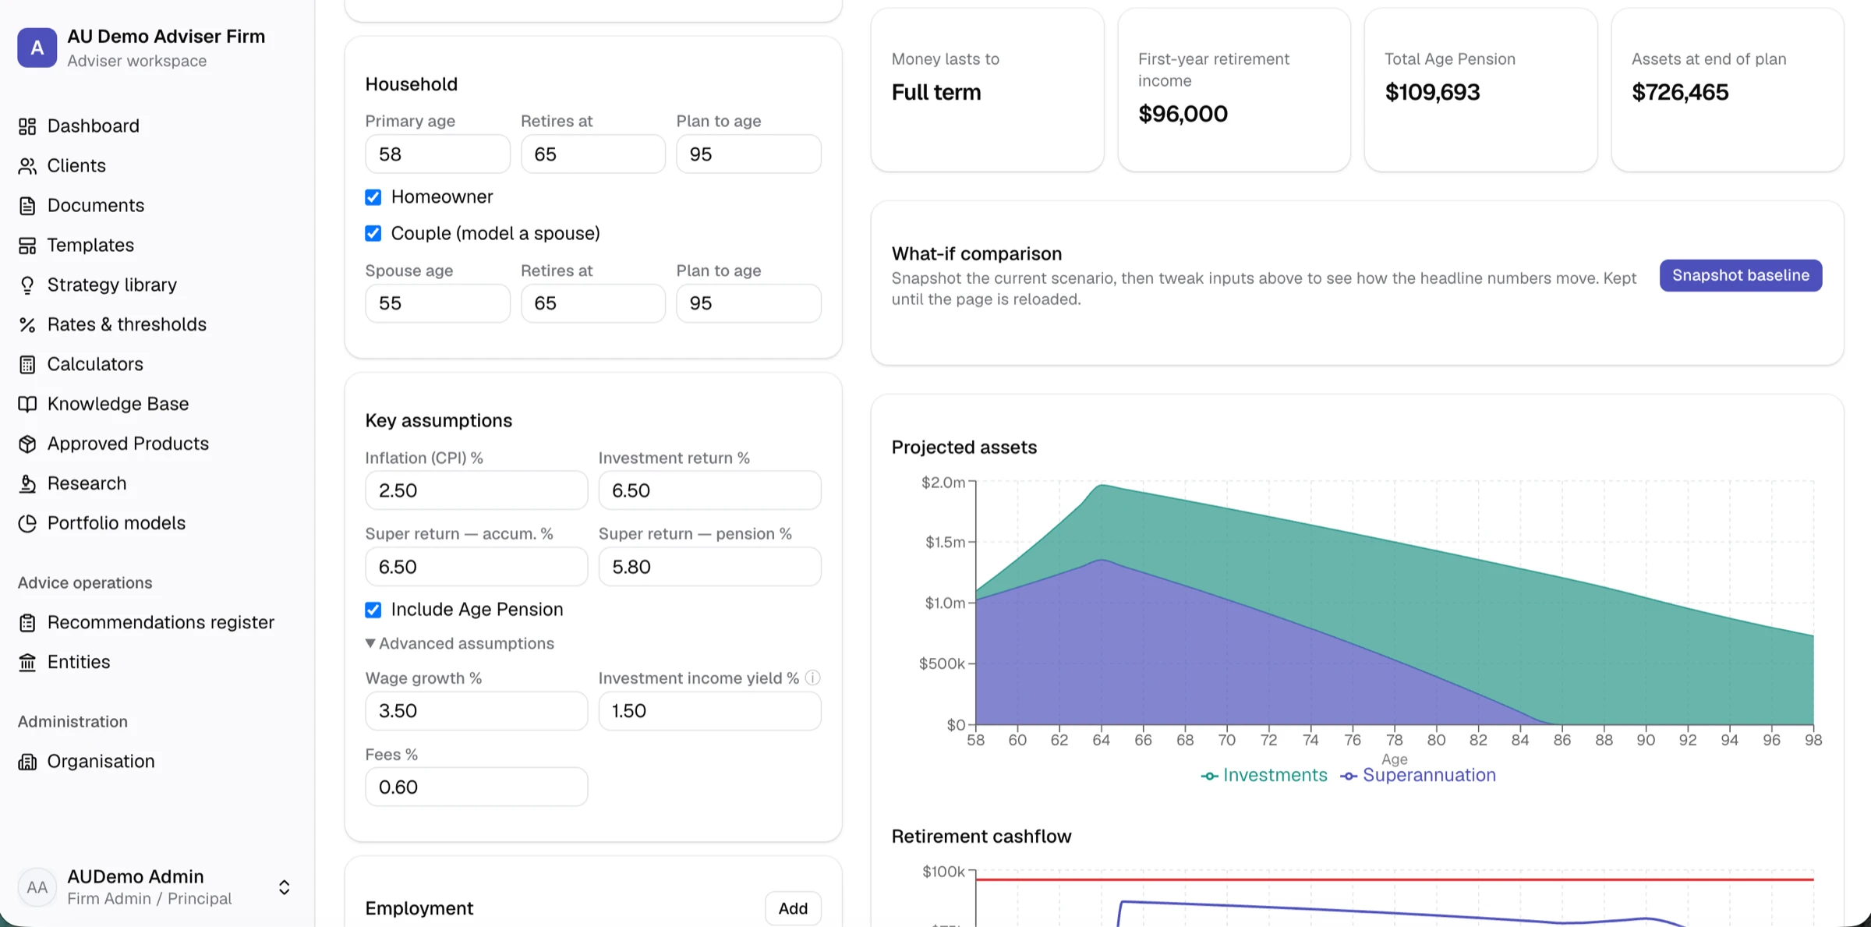Click the Full term value
Image resolution: width=1871 pixels, height=927 pixels.
pos(936,92)
